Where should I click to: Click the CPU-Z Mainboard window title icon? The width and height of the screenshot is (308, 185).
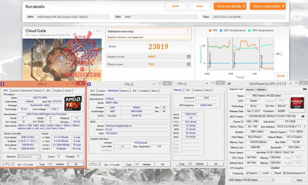pyautogui.click(x=89, y=84)
